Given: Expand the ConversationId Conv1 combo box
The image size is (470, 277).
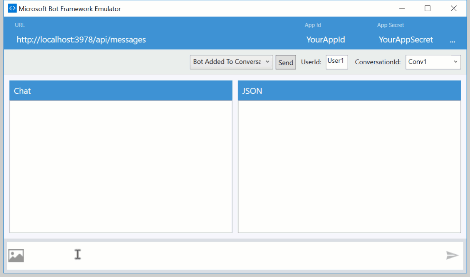Looking at the screenshot, I should 433,62.
